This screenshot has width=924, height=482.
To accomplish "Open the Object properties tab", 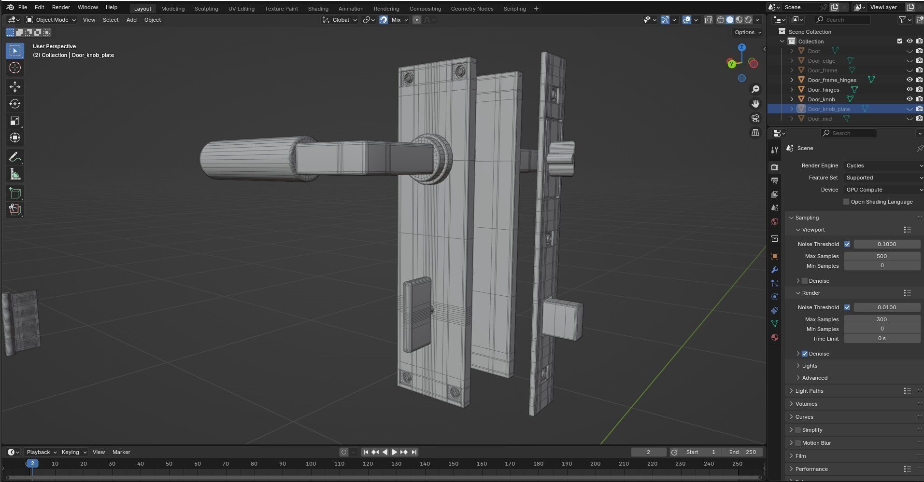I will pyautogui.click(x=775, y=256).
